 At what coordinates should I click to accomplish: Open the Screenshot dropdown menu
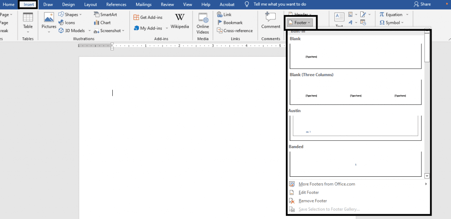pyautogui.click(x=123, y=31)
